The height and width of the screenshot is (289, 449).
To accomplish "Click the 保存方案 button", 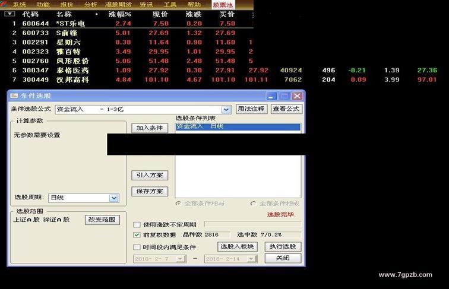I will click(x=150, y=191).
